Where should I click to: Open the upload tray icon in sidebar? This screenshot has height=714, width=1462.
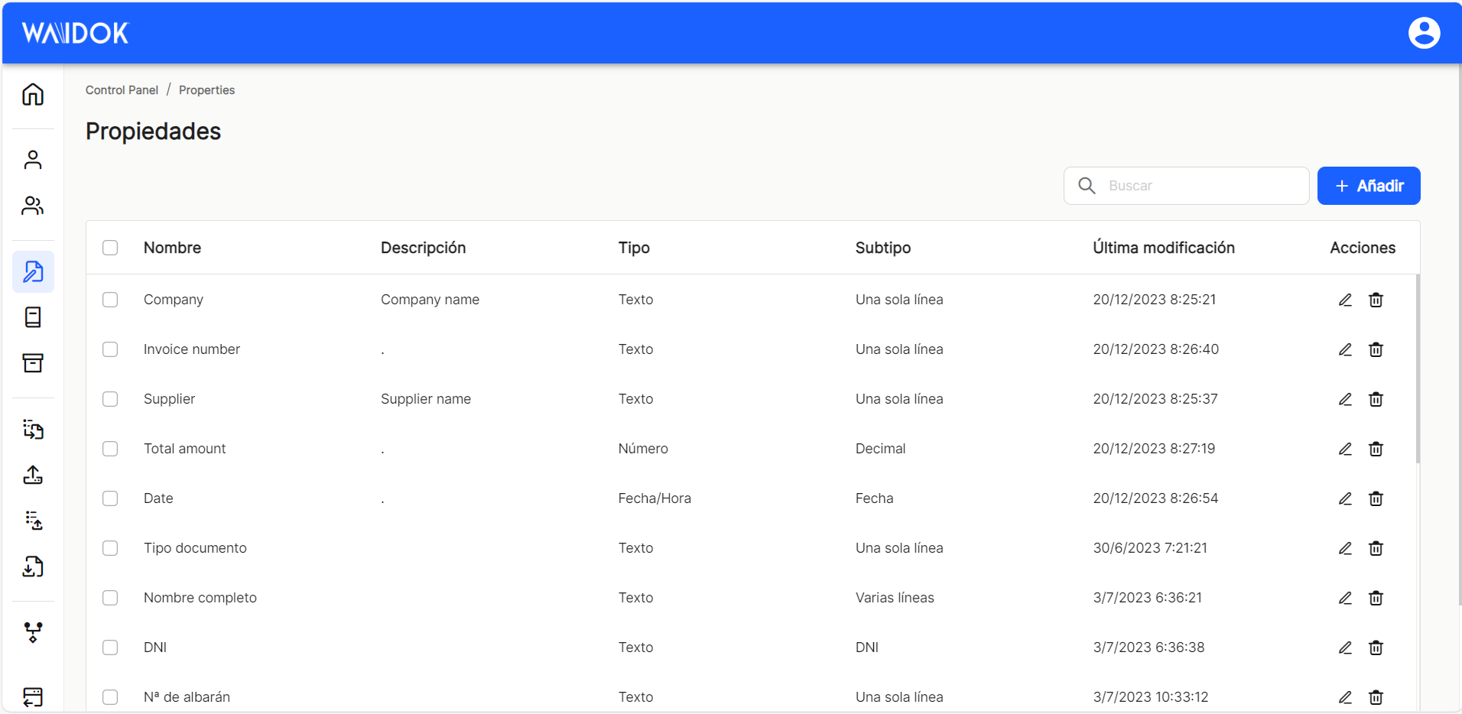[33, 475]
